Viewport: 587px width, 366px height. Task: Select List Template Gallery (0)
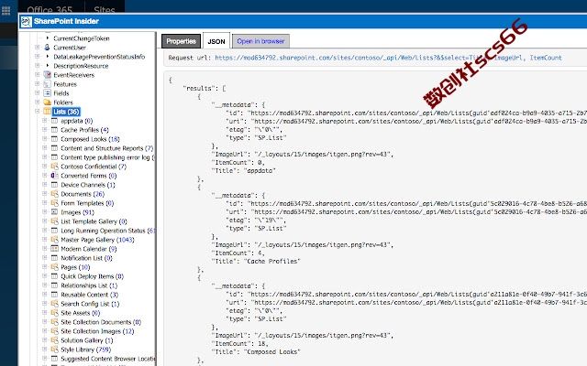pos(94,221)
